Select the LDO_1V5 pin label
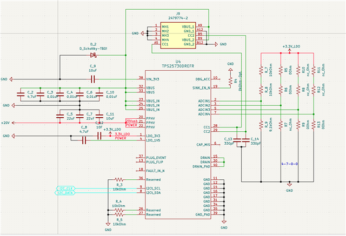346x236 pixels. (153, 140)
